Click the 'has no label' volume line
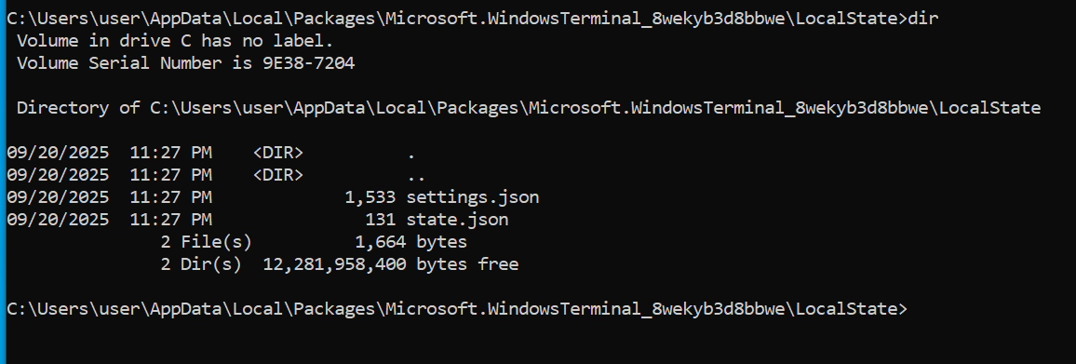Screen dimensions: 1076x364 click(x=175, y=41)
